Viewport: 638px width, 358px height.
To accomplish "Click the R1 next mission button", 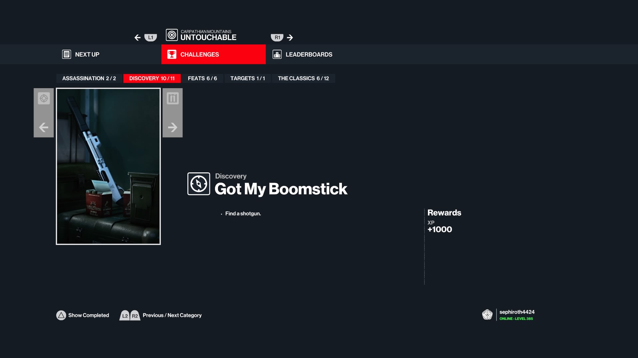I will [x=277, y=37].
